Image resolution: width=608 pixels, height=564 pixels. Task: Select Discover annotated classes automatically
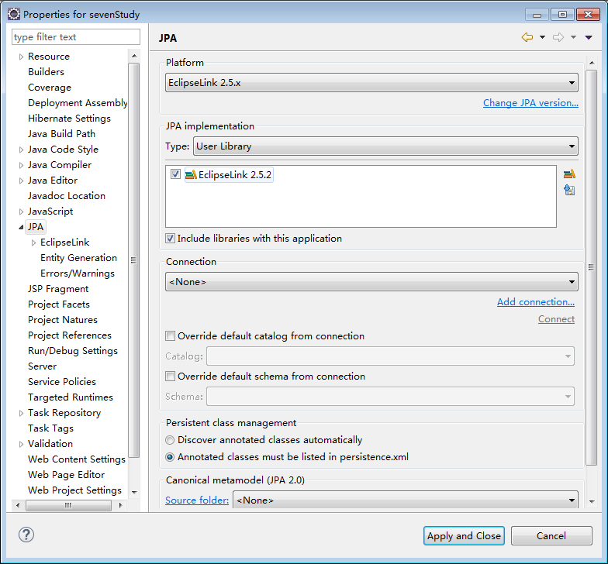point(169,440)
